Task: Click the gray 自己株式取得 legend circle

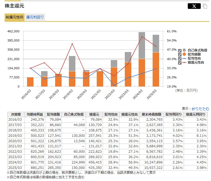Action: click(184, 50)
